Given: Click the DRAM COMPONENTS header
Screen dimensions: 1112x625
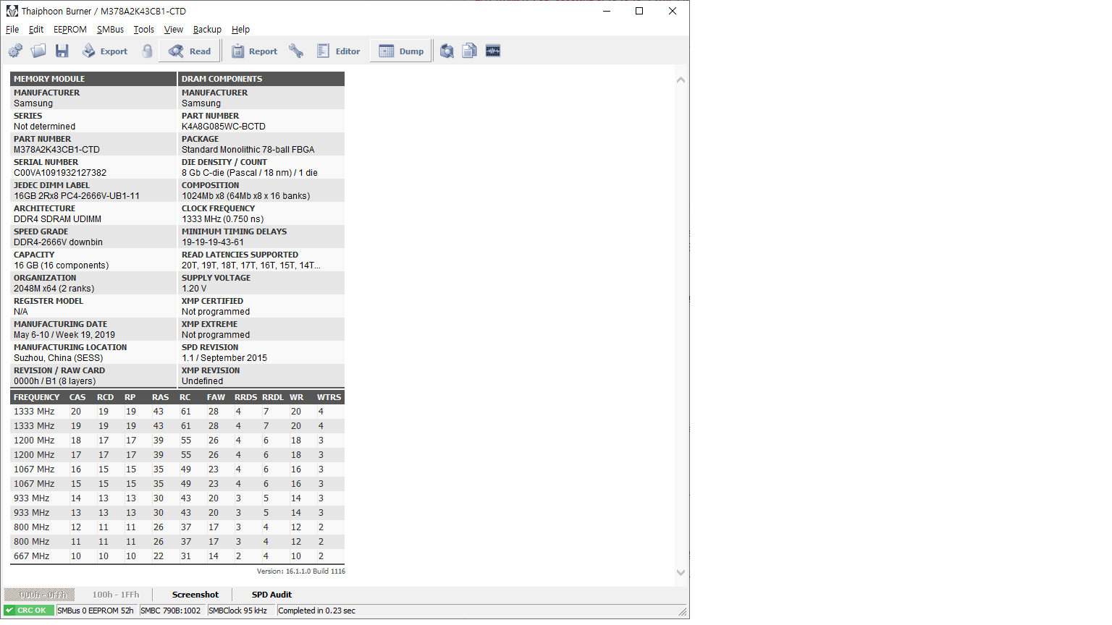Looking at the screenshot, I should pos(261,79).
